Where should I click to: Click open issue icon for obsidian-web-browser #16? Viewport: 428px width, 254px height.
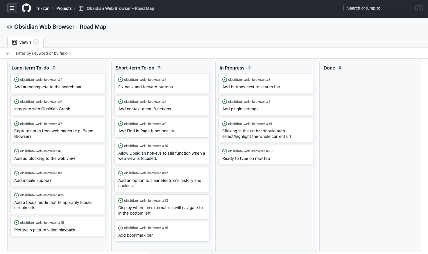pos(121,228)
